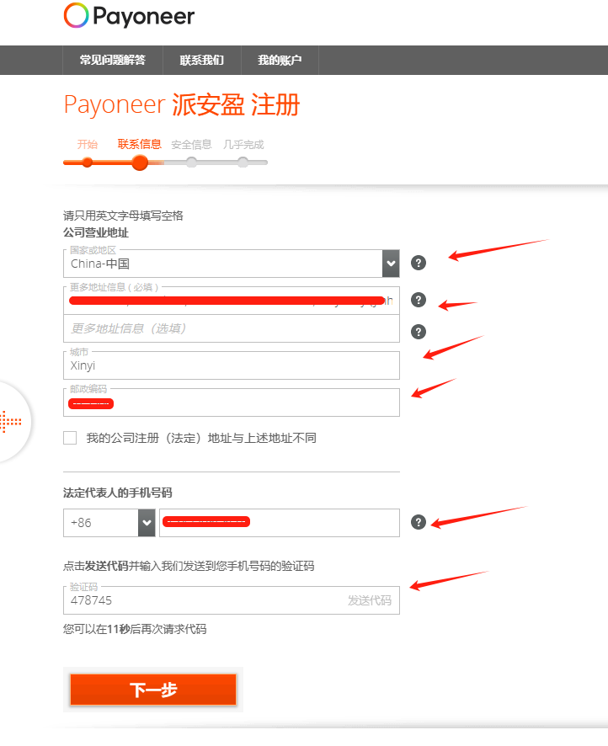Open help icon beside optional address field
This screenshot has width=608, height=746.
coord(419,332)
